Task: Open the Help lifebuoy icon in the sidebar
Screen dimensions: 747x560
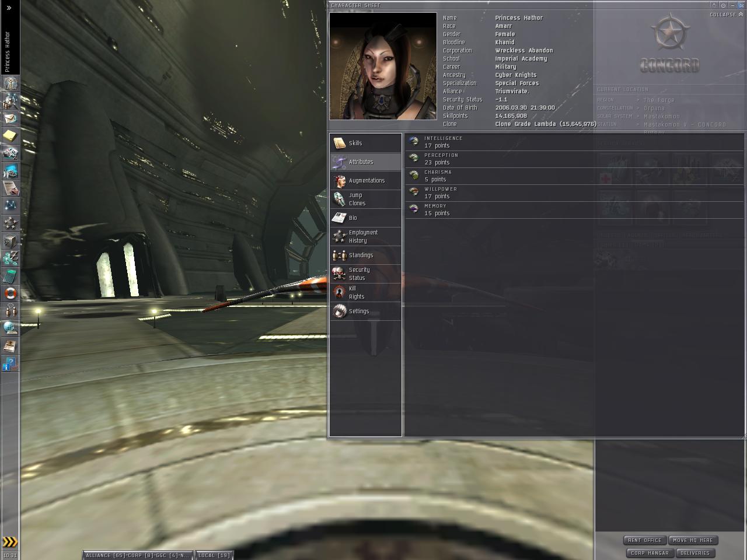Action: (10, 293)
